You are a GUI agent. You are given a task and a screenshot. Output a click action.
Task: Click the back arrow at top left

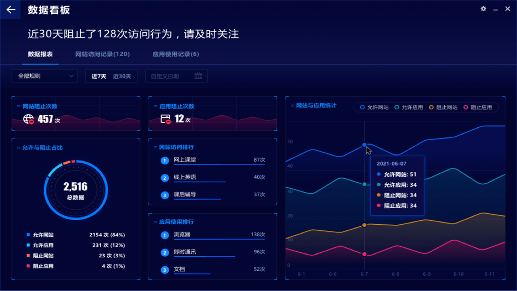click(10, 9)
